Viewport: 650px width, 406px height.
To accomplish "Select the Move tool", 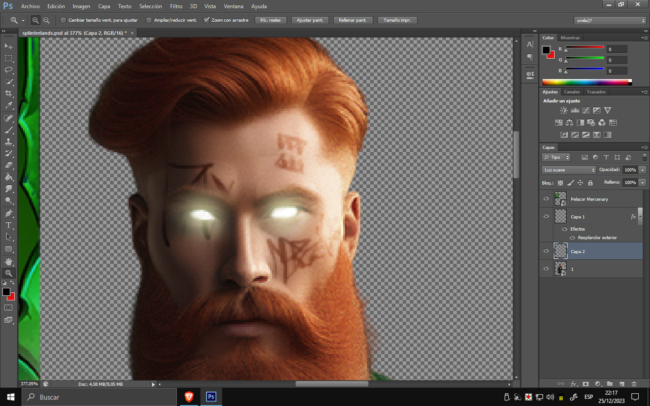I will (9, 46).
